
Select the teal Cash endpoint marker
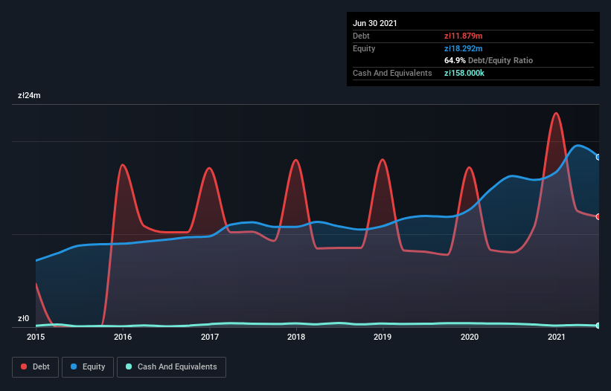pyautogui.click(x=598, y=326)
